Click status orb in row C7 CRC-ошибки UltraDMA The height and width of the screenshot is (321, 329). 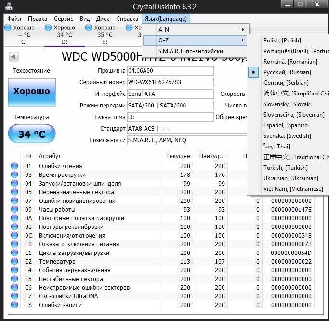14,296
